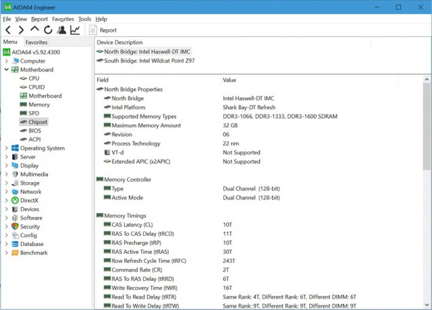
Task: Collapse the Motherboard tree node
Action: (7, 69)
